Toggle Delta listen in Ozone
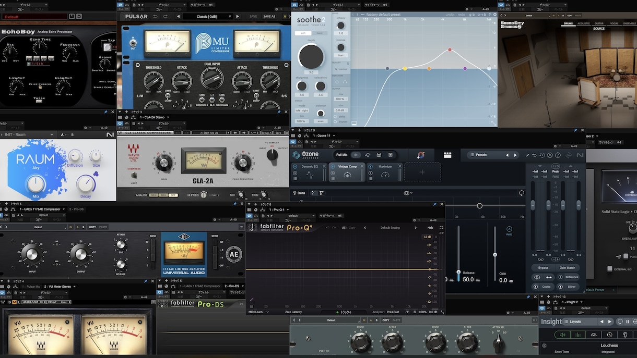637x358 pixels. coord(299,193)
